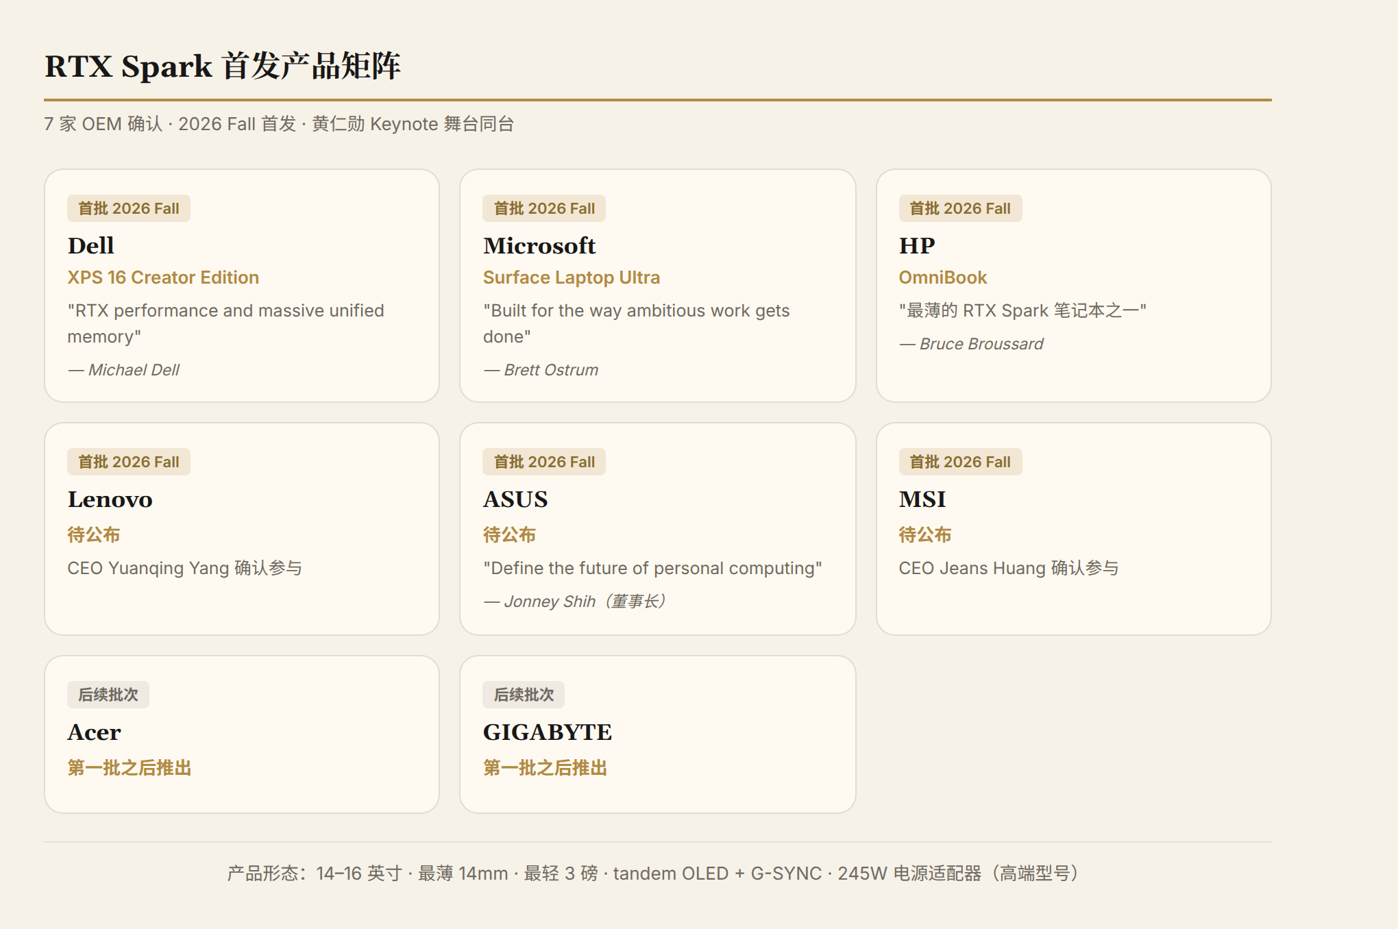Click "第一批之后推出" under the Acer heading
The image size is (1398, 929).
coord(130,767)
